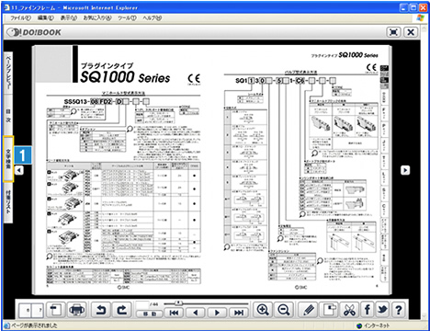Click the left-edge previous page arrow
The width and height of the screenshot is (430, 331).
(x=19, y=170)
